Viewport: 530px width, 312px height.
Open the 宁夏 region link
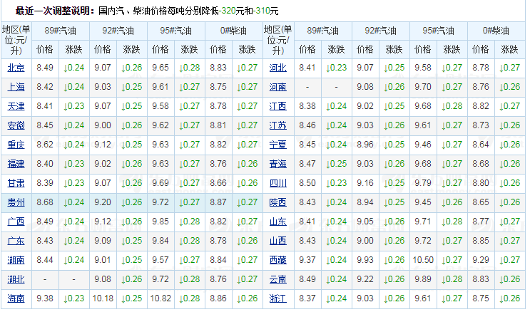[277, 145]
